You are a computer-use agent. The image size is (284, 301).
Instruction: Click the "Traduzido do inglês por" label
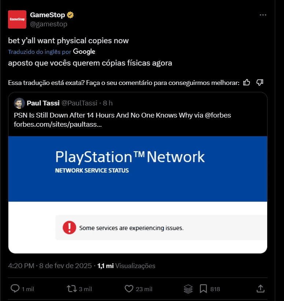40,52
